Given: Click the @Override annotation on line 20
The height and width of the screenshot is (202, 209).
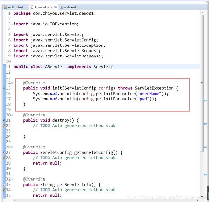Looking at the screenshot, I should pos(34,115).
